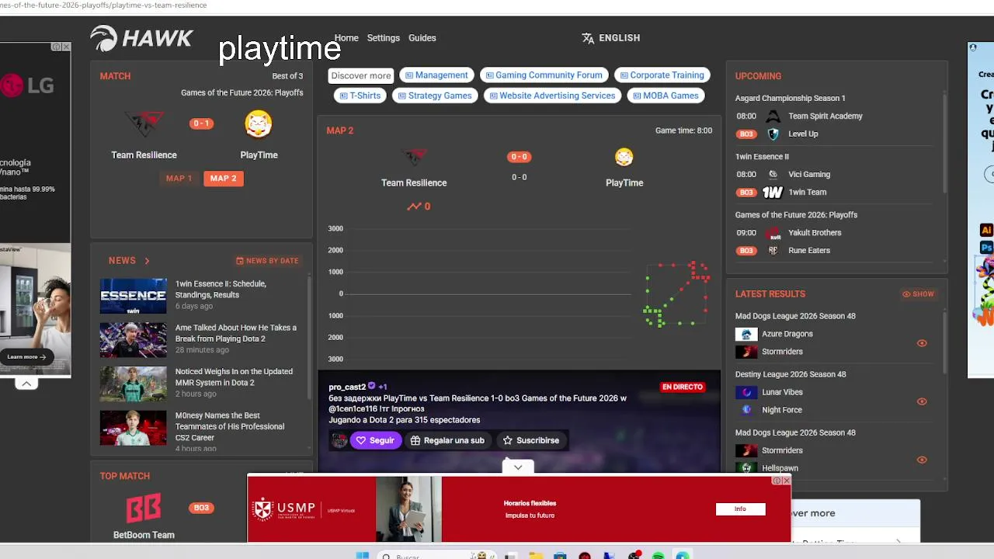
Task: Click the PlayTime emoji logo in Map 2 panel
Action: coord(624,158)
